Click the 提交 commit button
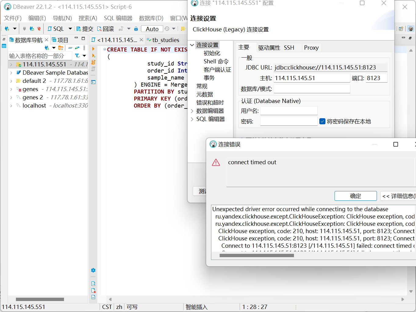416x312 pixels. (85, 29)
